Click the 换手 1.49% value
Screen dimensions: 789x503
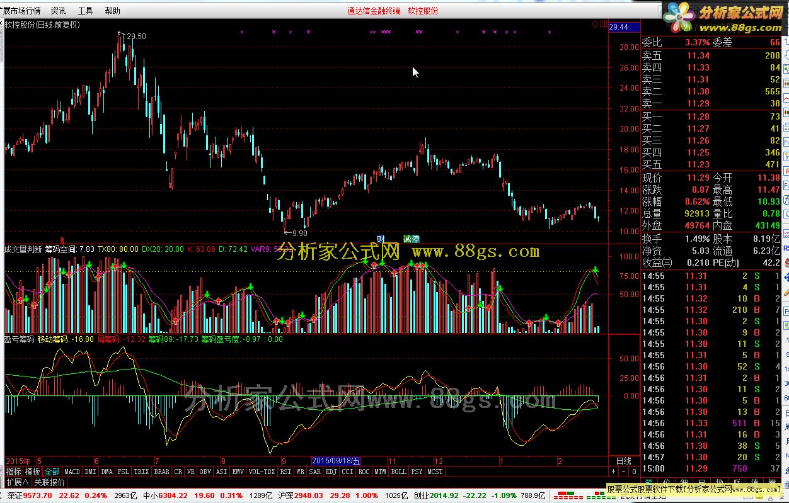pyautogui.click(x=698, y=239)
